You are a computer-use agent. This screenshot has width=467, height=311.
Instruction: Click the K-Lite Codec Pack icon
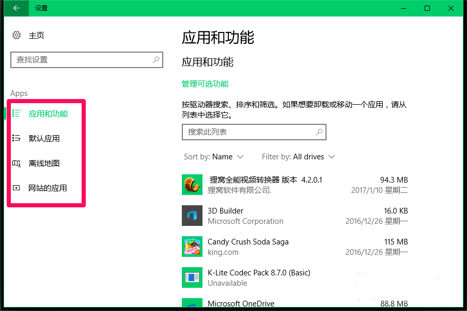192,277
